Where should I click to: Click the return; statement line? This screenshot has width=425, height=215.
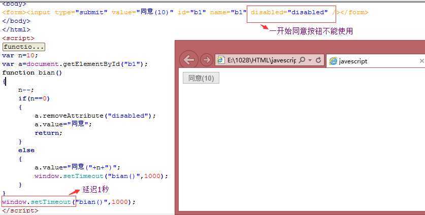pos(49,133)
